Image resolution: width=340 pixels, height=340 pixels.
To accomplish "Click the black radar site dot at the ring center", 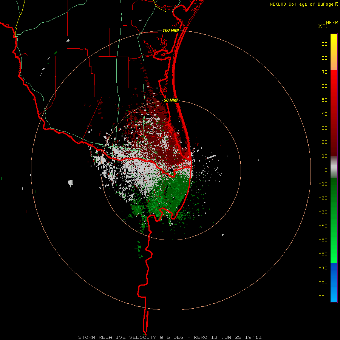I will click(171, 171).
